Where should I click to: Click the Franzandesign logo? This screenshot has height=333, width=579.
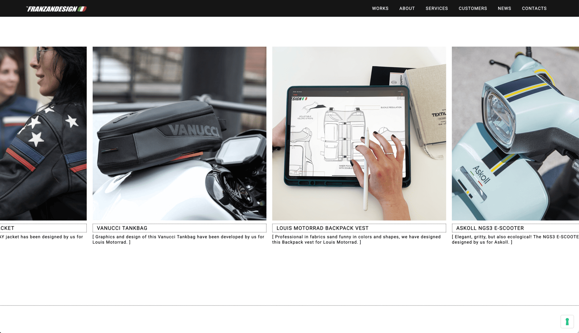(56, 9)
